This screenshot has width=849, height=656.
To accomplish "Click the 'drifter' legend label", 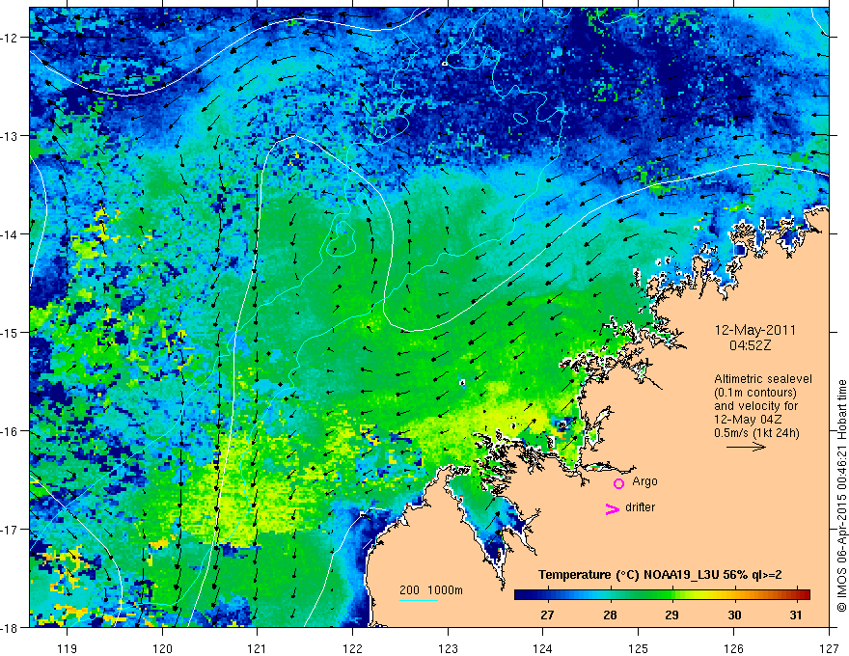I will 640,507.
